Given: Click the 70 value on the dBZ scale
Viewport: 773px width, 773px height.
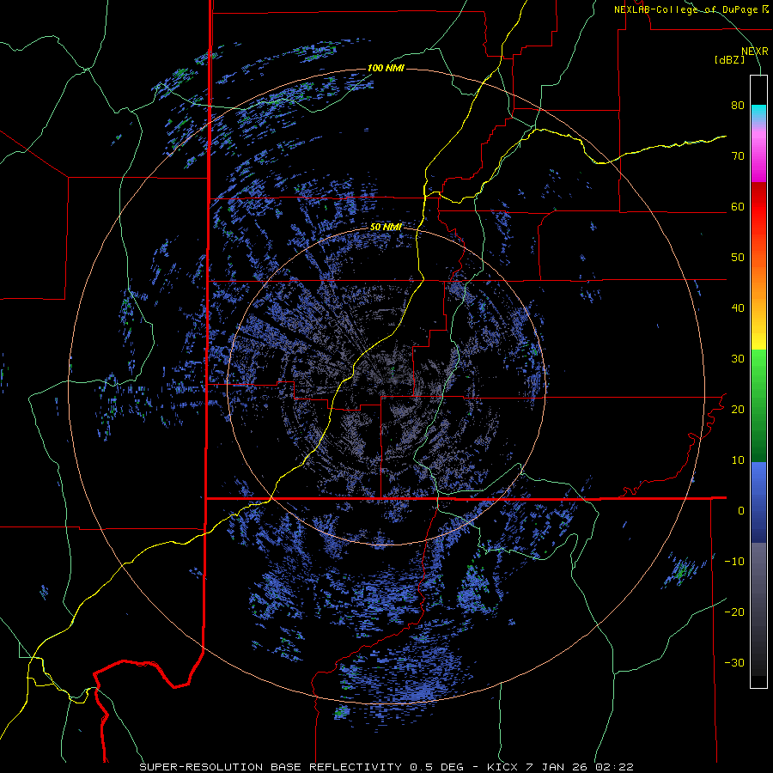Looking at the screenshot, I should click(738, 156).
